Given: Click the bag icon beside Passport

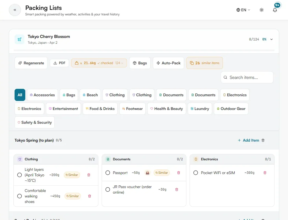Looking at the screenshot, I should tap(148, 173).
